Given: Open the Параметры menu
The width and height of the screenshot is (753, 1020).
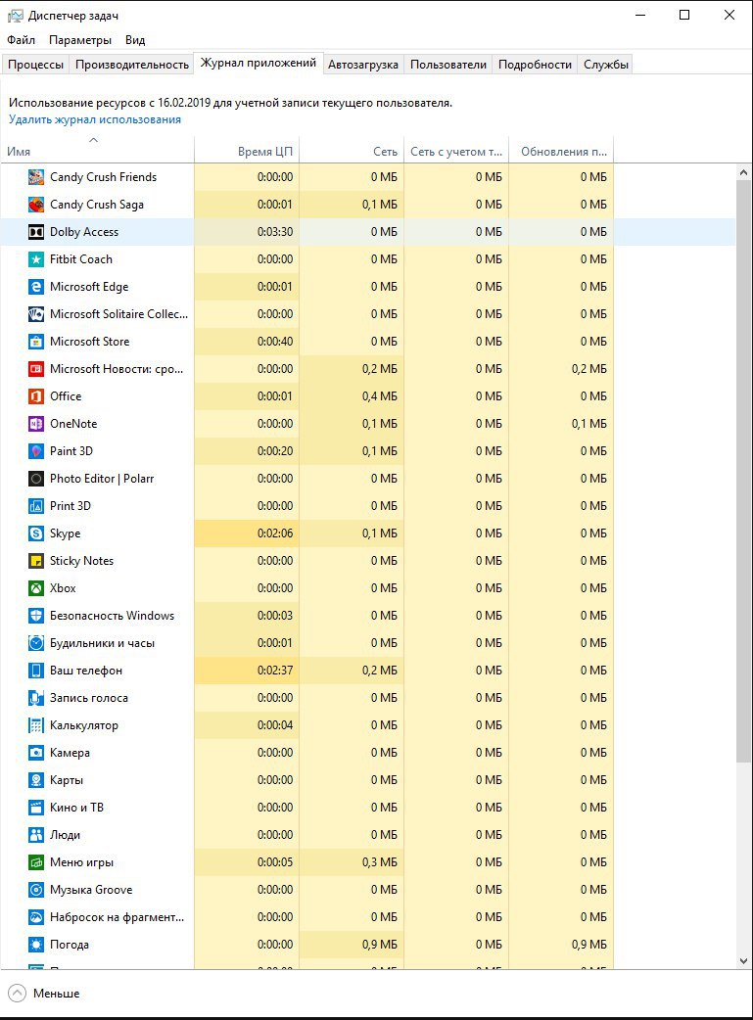Looking at the screenshot, I should (80, 40).
